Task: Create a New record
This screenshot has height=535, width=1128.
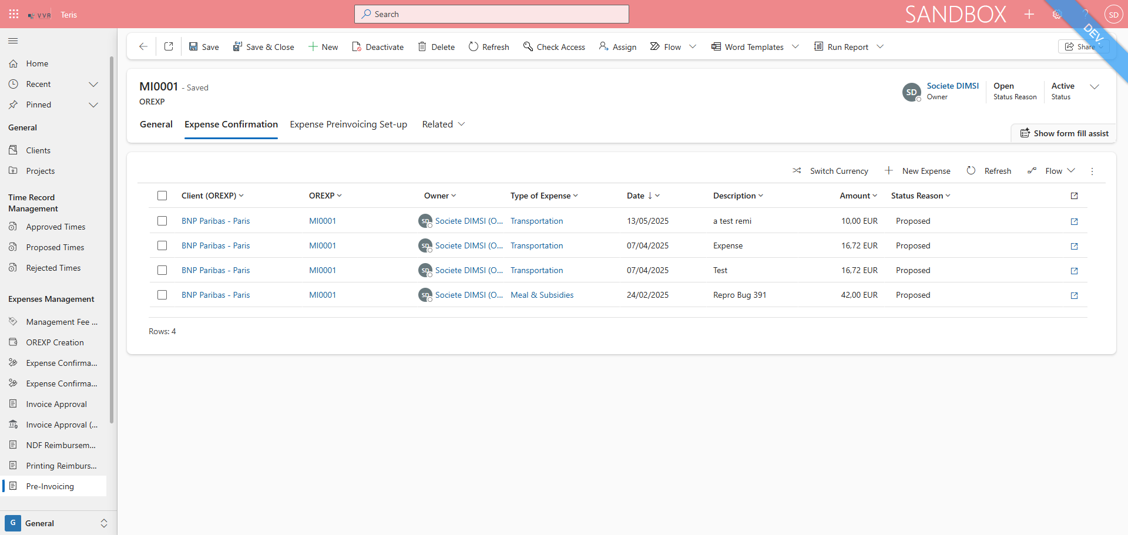Action: 323,47
